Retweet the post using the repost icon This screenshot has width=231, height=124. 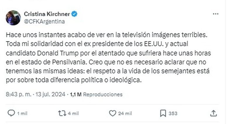tap(61, 113)
